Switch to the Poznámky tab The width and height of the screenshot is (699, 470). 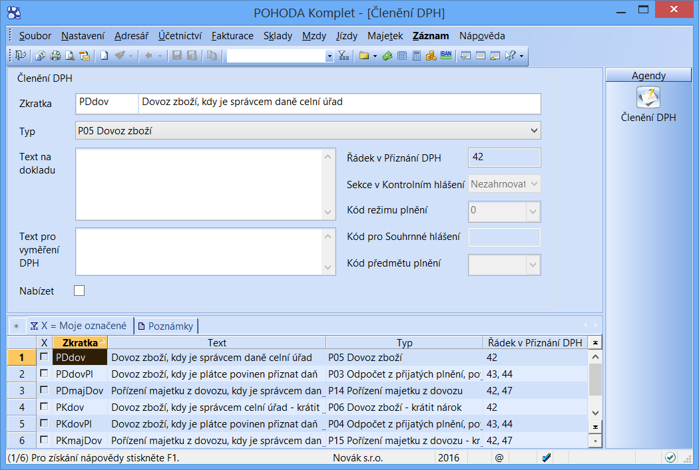tap(166, 326)
